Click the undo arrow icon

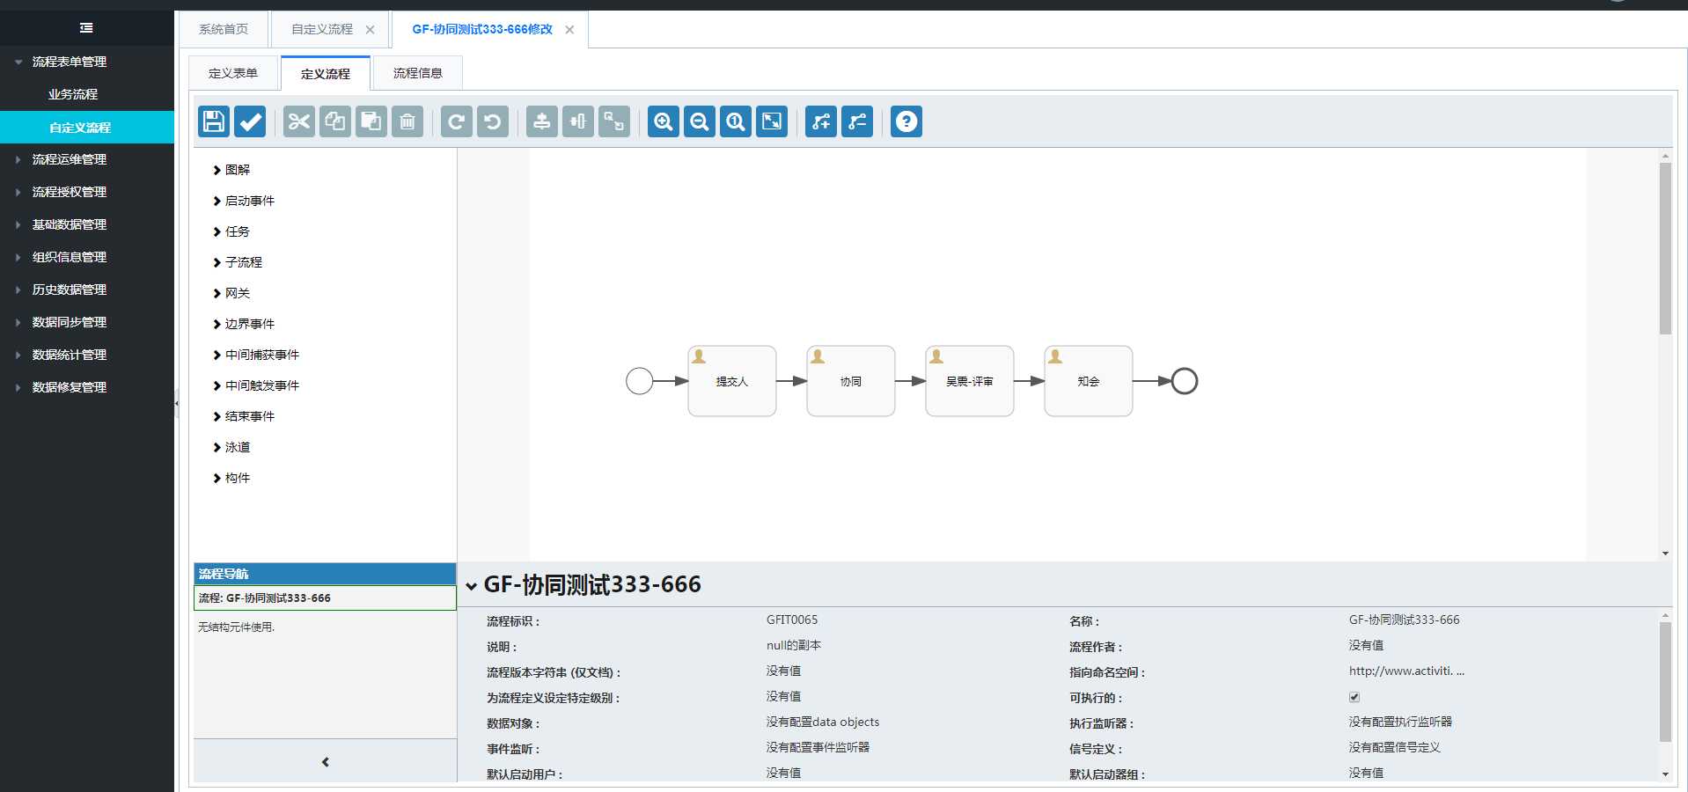coord(493,121)
